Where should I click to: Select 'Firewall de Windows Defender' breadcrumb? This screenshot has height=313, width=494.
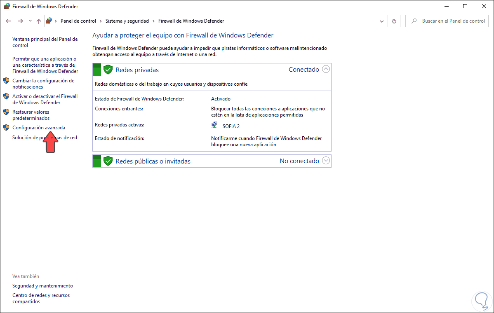click(191, 21)
